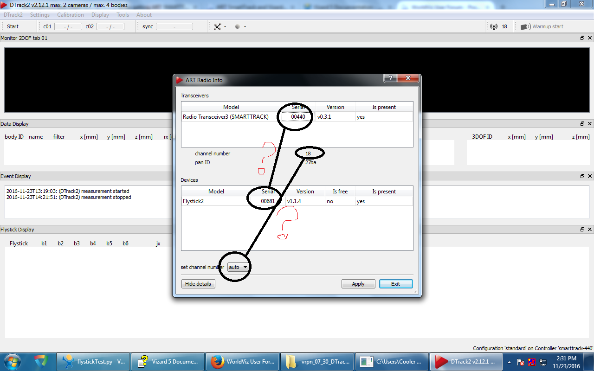Click the tracking body crosshair icon
594x371 pixels.
pyautogui.click(x=217, y=27)
